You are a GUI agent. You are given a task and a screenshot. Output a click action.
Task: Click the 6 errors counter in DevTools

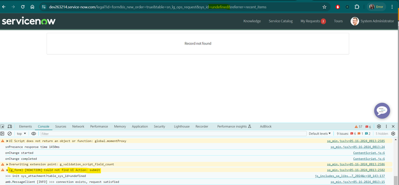[x=368, y=127]
